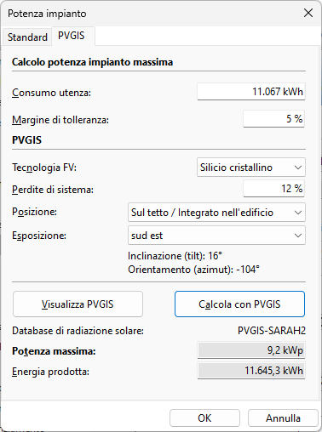Screen dimensions: 322x432
Task: Cancel with the Annulla button
Action: (x=283, y=418)
